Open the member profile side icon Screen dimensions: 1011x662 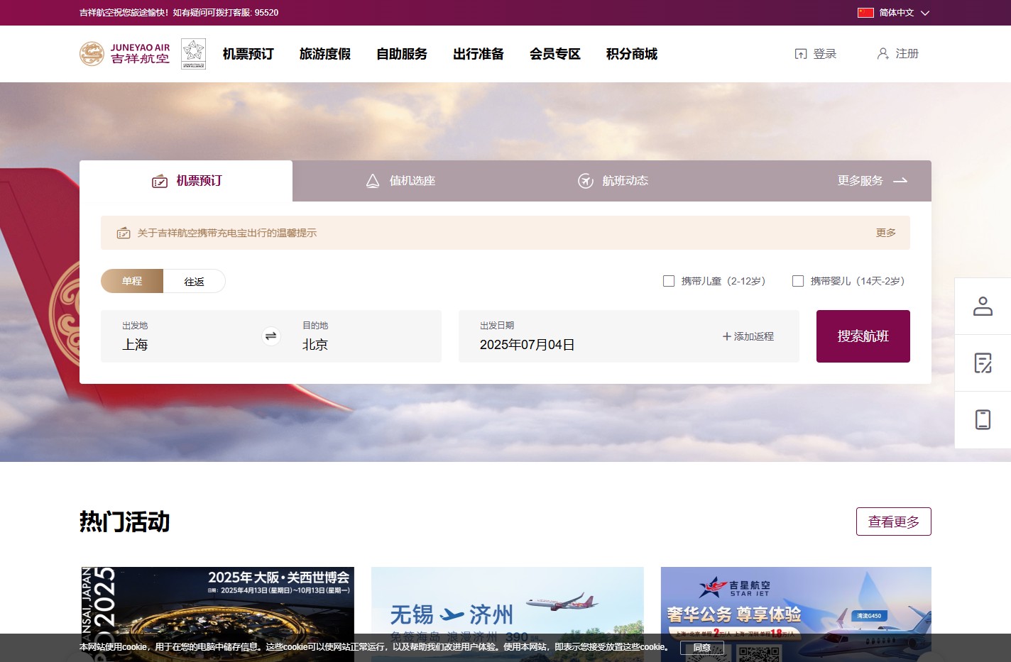983,307
